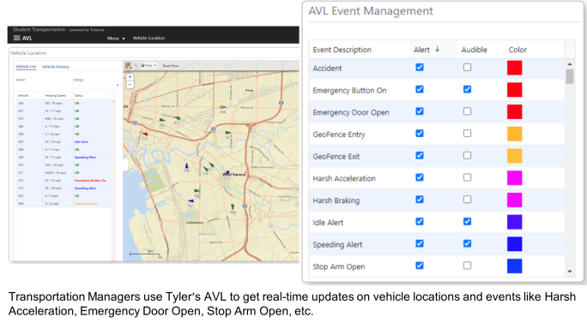Open color swatch for Stop Arm Open

coord(514,266)
